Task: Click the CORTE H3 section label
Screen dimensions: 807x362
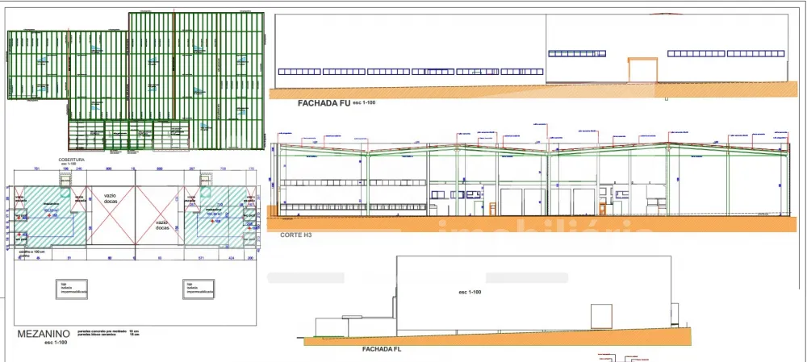Action: pos(296,235)
